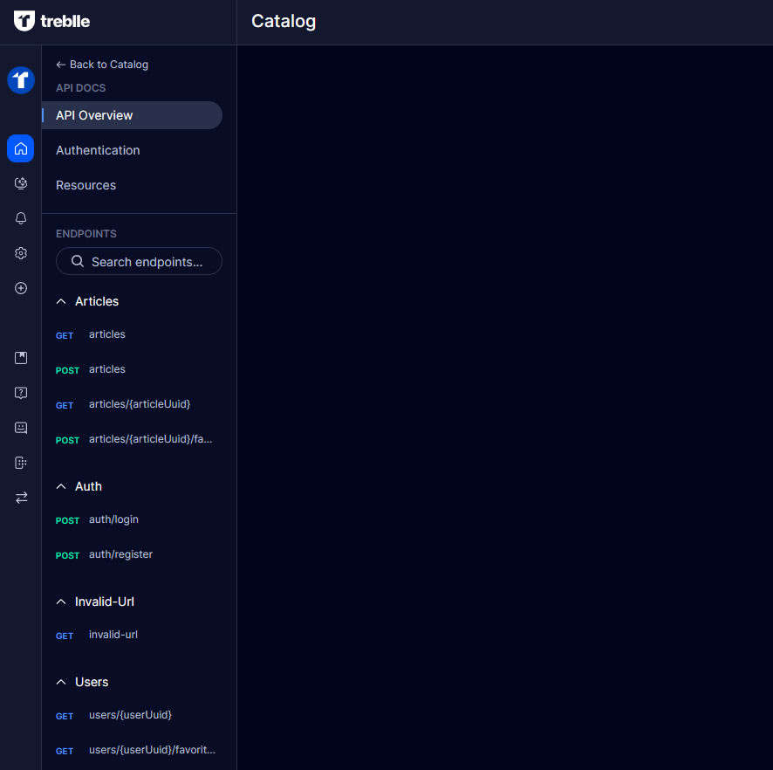Image resolution: width=773 pixels, height=770 pixels.
Task: Click the feedback chat face icon
Action: point(21,428)
